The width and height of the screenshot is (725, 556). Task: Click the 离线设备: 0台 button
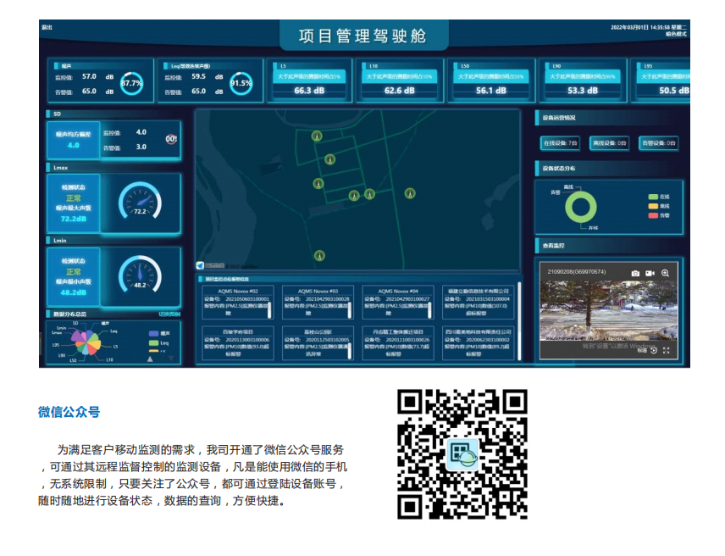coord(610,143)
